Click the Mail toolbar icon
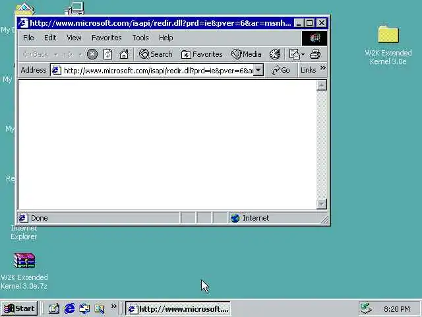 294,54
